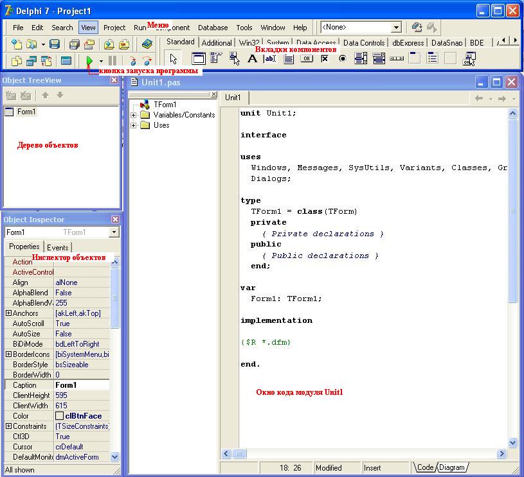Pick the RadioButton component icon
The width and height of the screenshot is (524, 477).
(343, 59)
